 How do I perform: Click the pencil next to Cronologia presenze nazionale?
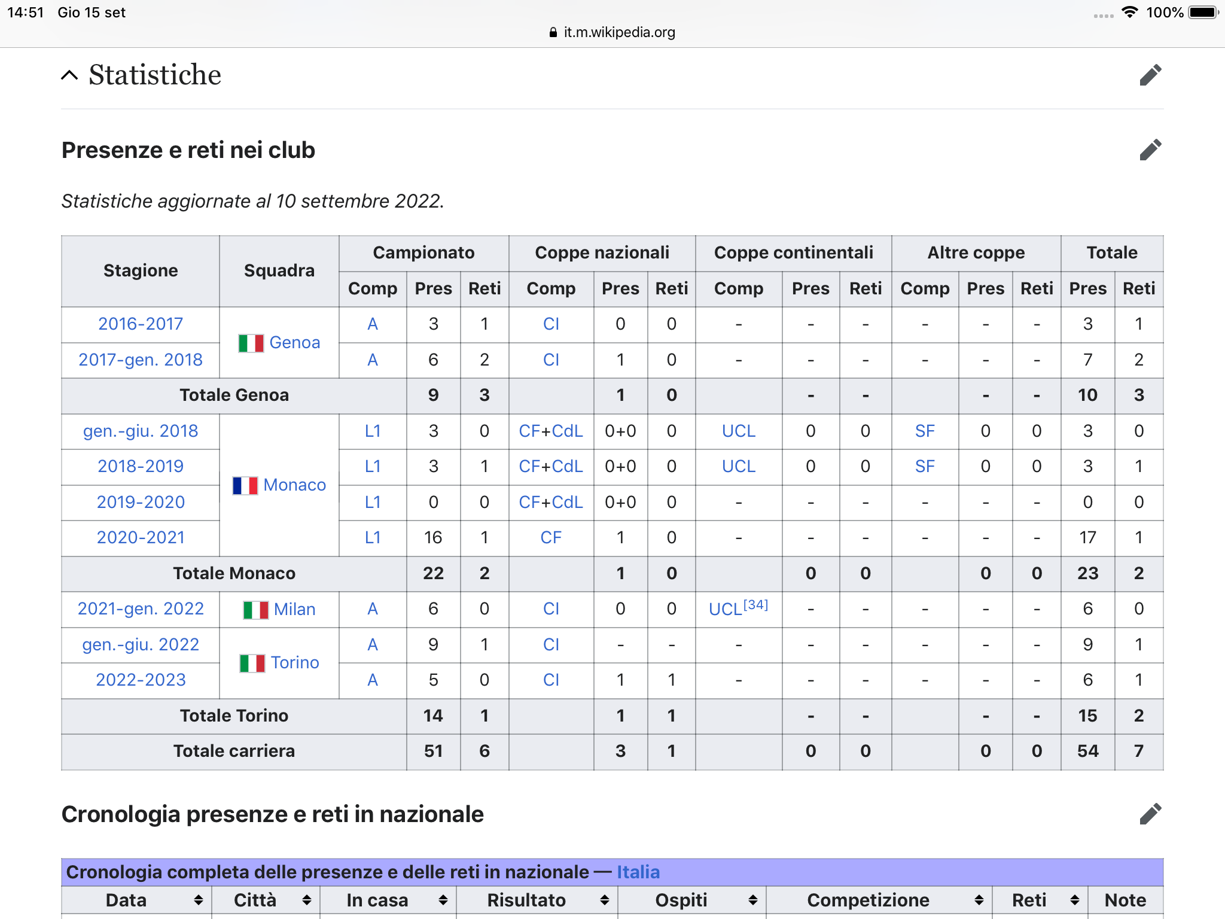(x=1150, y=814)
